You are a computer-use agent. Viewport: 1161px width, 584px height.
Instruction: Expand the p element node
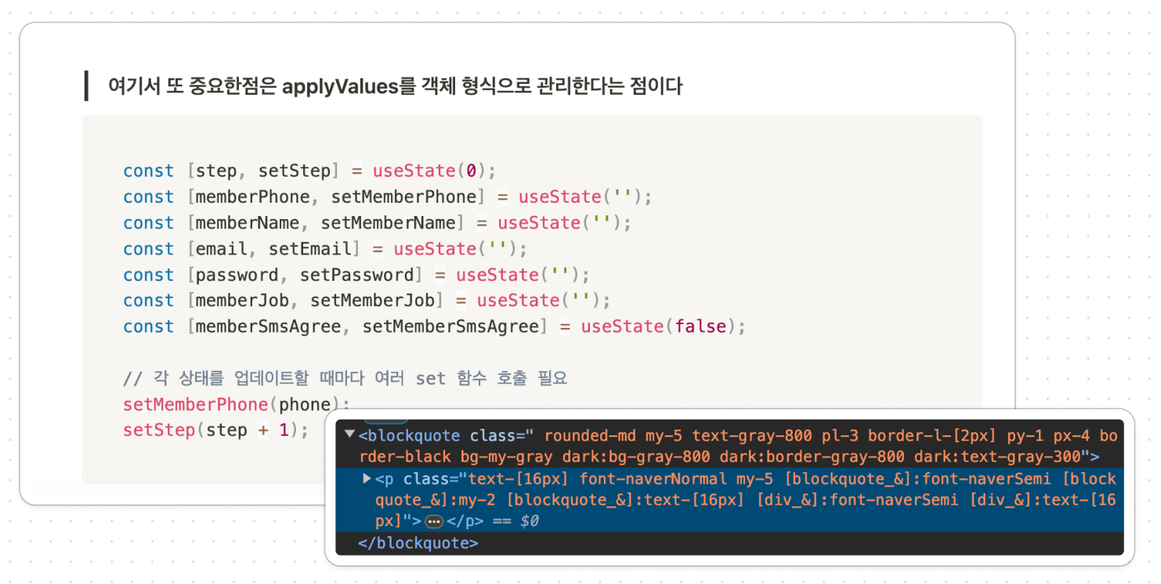pyautogui.click(x=367, y=478)
